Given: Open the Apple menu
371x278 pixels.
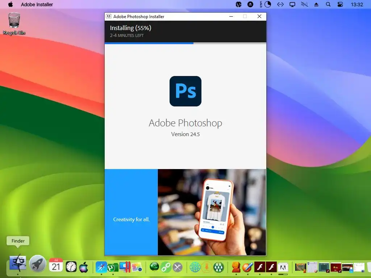Looking at the screenshot, I should pyautogui.click(x=11, y=4).
